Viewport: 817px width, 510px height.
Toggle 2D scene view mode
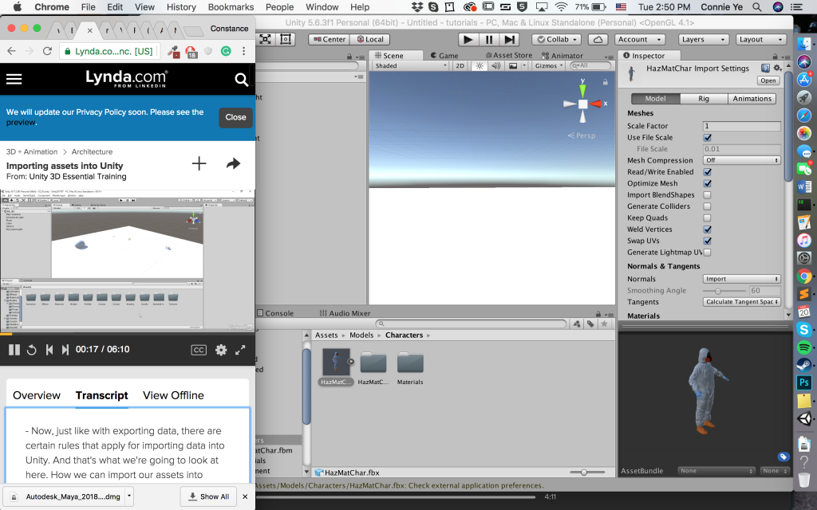click(460, 65)
